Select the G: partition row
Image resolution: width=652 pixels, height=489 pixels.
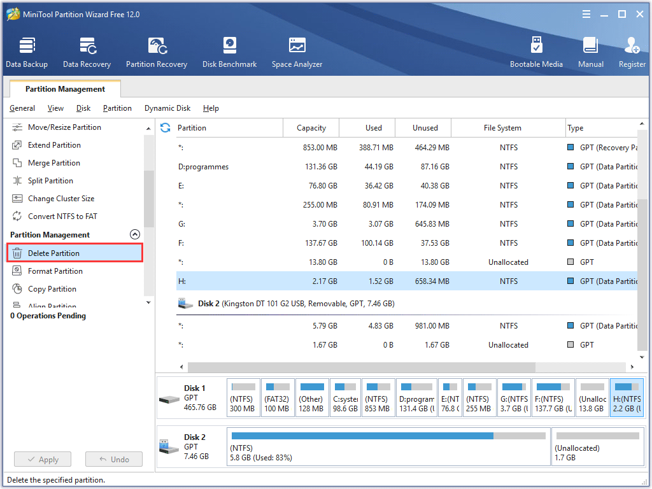407,224
